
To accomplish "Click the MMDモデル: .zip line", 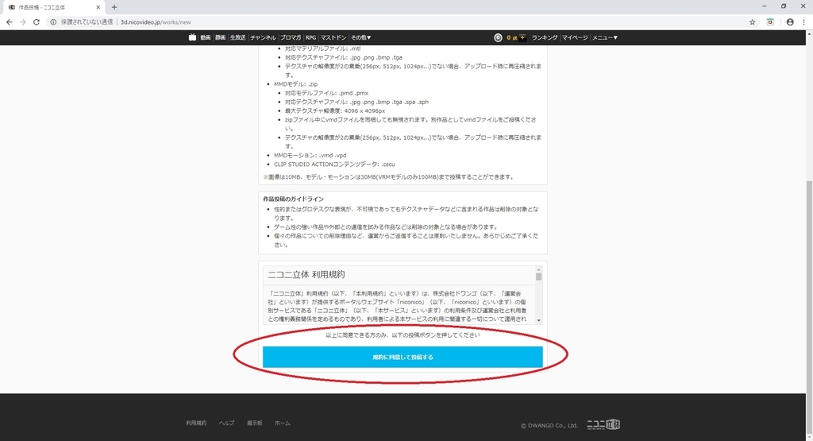I will click(295, 84).
